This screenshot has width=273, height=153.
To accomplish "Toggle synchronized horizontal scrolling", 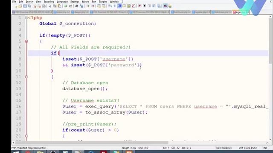I will pyautogui.click(x=104, y=6).
